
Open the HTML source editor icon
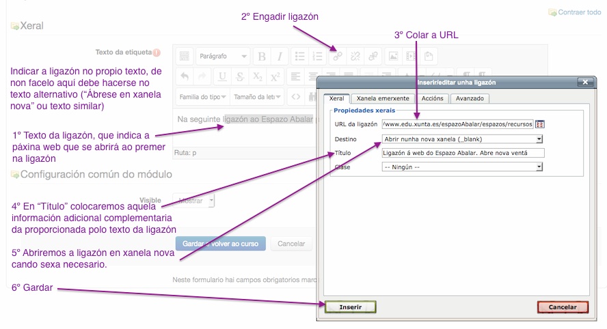[x=296, y=97]
